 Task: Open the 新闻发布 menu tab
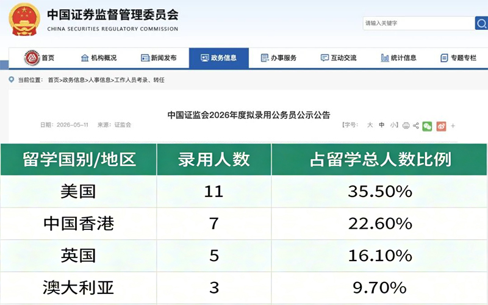159,58
